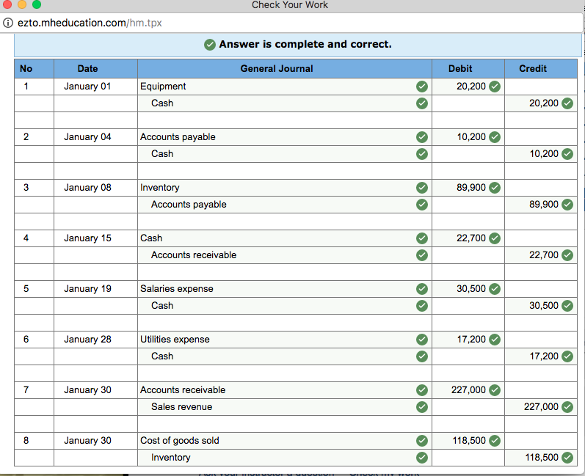Click the Equipment account name
Image resolution: width=585 pixels, height=476 pixels.
click(163, 87)
